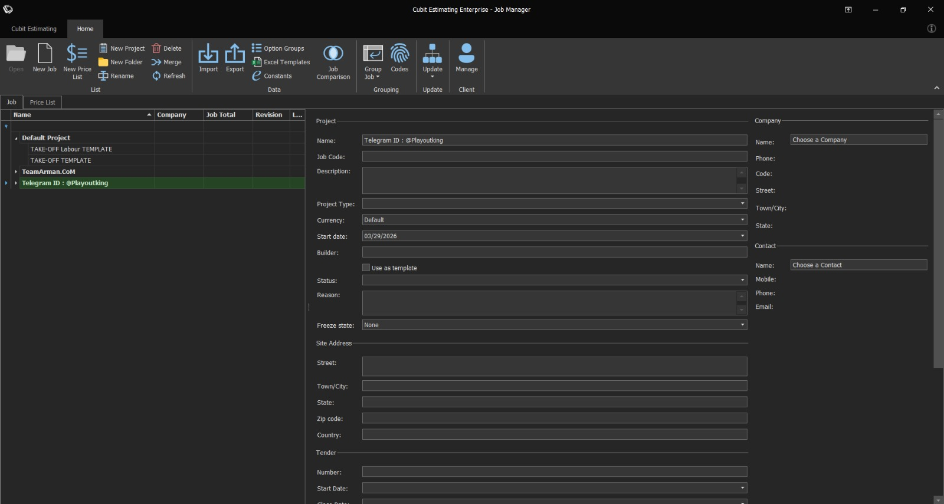Select TAKE-OFF Labour TEMPLATE job
944x504 pixels.
point(71,149)
